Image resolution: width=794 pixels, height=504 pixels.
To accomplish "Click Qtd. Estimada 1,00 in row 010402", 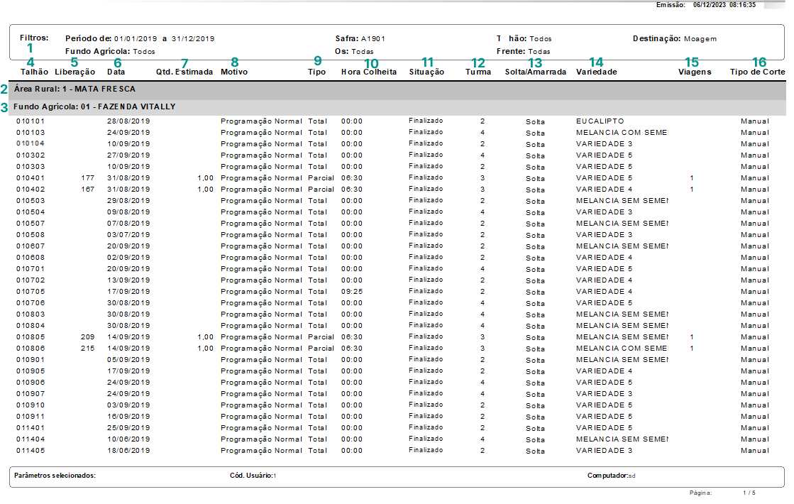I will 206,190.
